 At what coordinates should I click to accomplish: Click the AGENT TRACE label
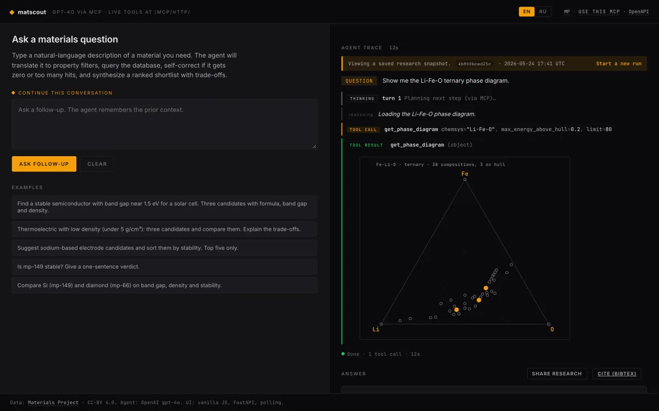[x=361, y=48]
